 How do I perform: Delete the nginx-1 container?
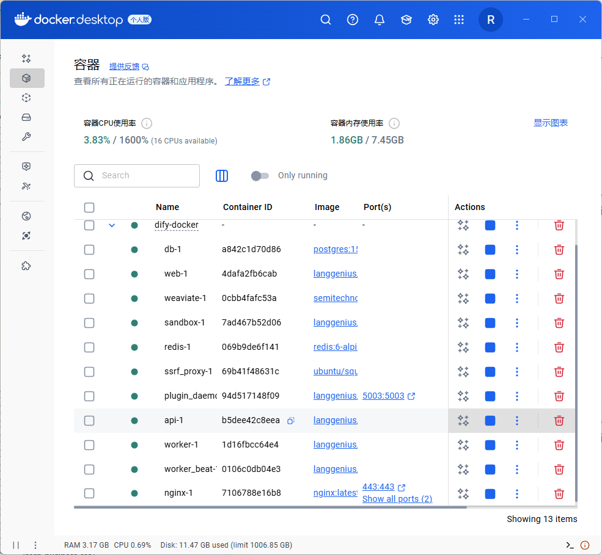[559, 494]
